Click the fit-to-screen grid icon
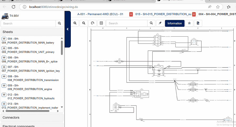This screenshot has width=236, height=127. pyautogui.click(x=101, y=23)
